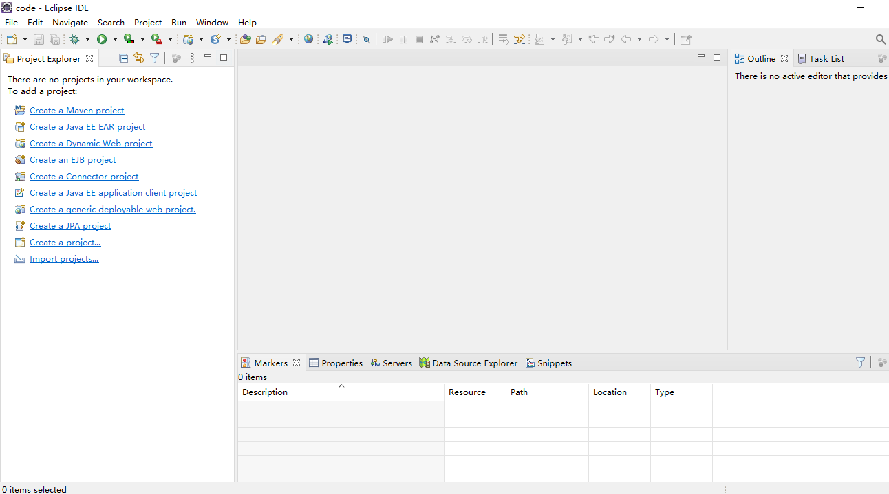The height and width of the screenshot is (494, 889).
Task: Click the Open Type icon
Action: click(245, 39)
